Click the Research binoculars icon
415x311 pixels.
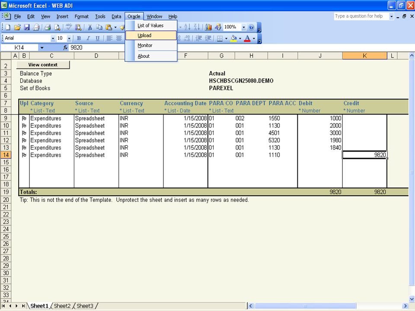click(78, 27)
